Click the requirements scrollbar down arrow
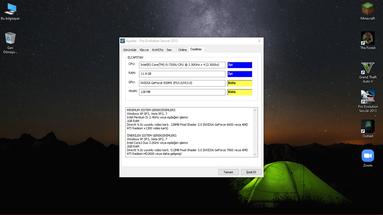The height and width of the screenshot is (215, 383). pos(255,154)
